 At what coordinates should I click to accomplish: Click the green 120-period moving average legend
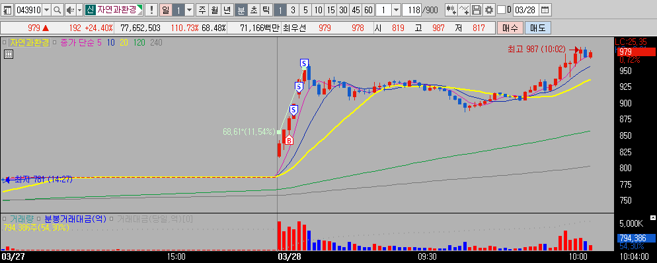pyautogui.click(x=139, y=42)
